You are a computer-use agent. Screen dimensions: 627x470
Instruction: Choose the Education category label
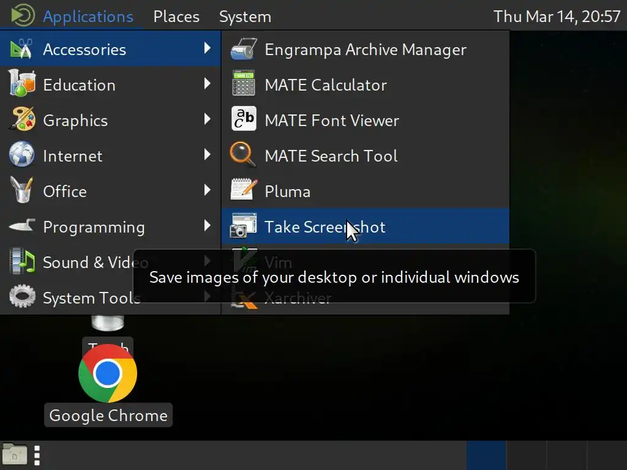[79, 85]
